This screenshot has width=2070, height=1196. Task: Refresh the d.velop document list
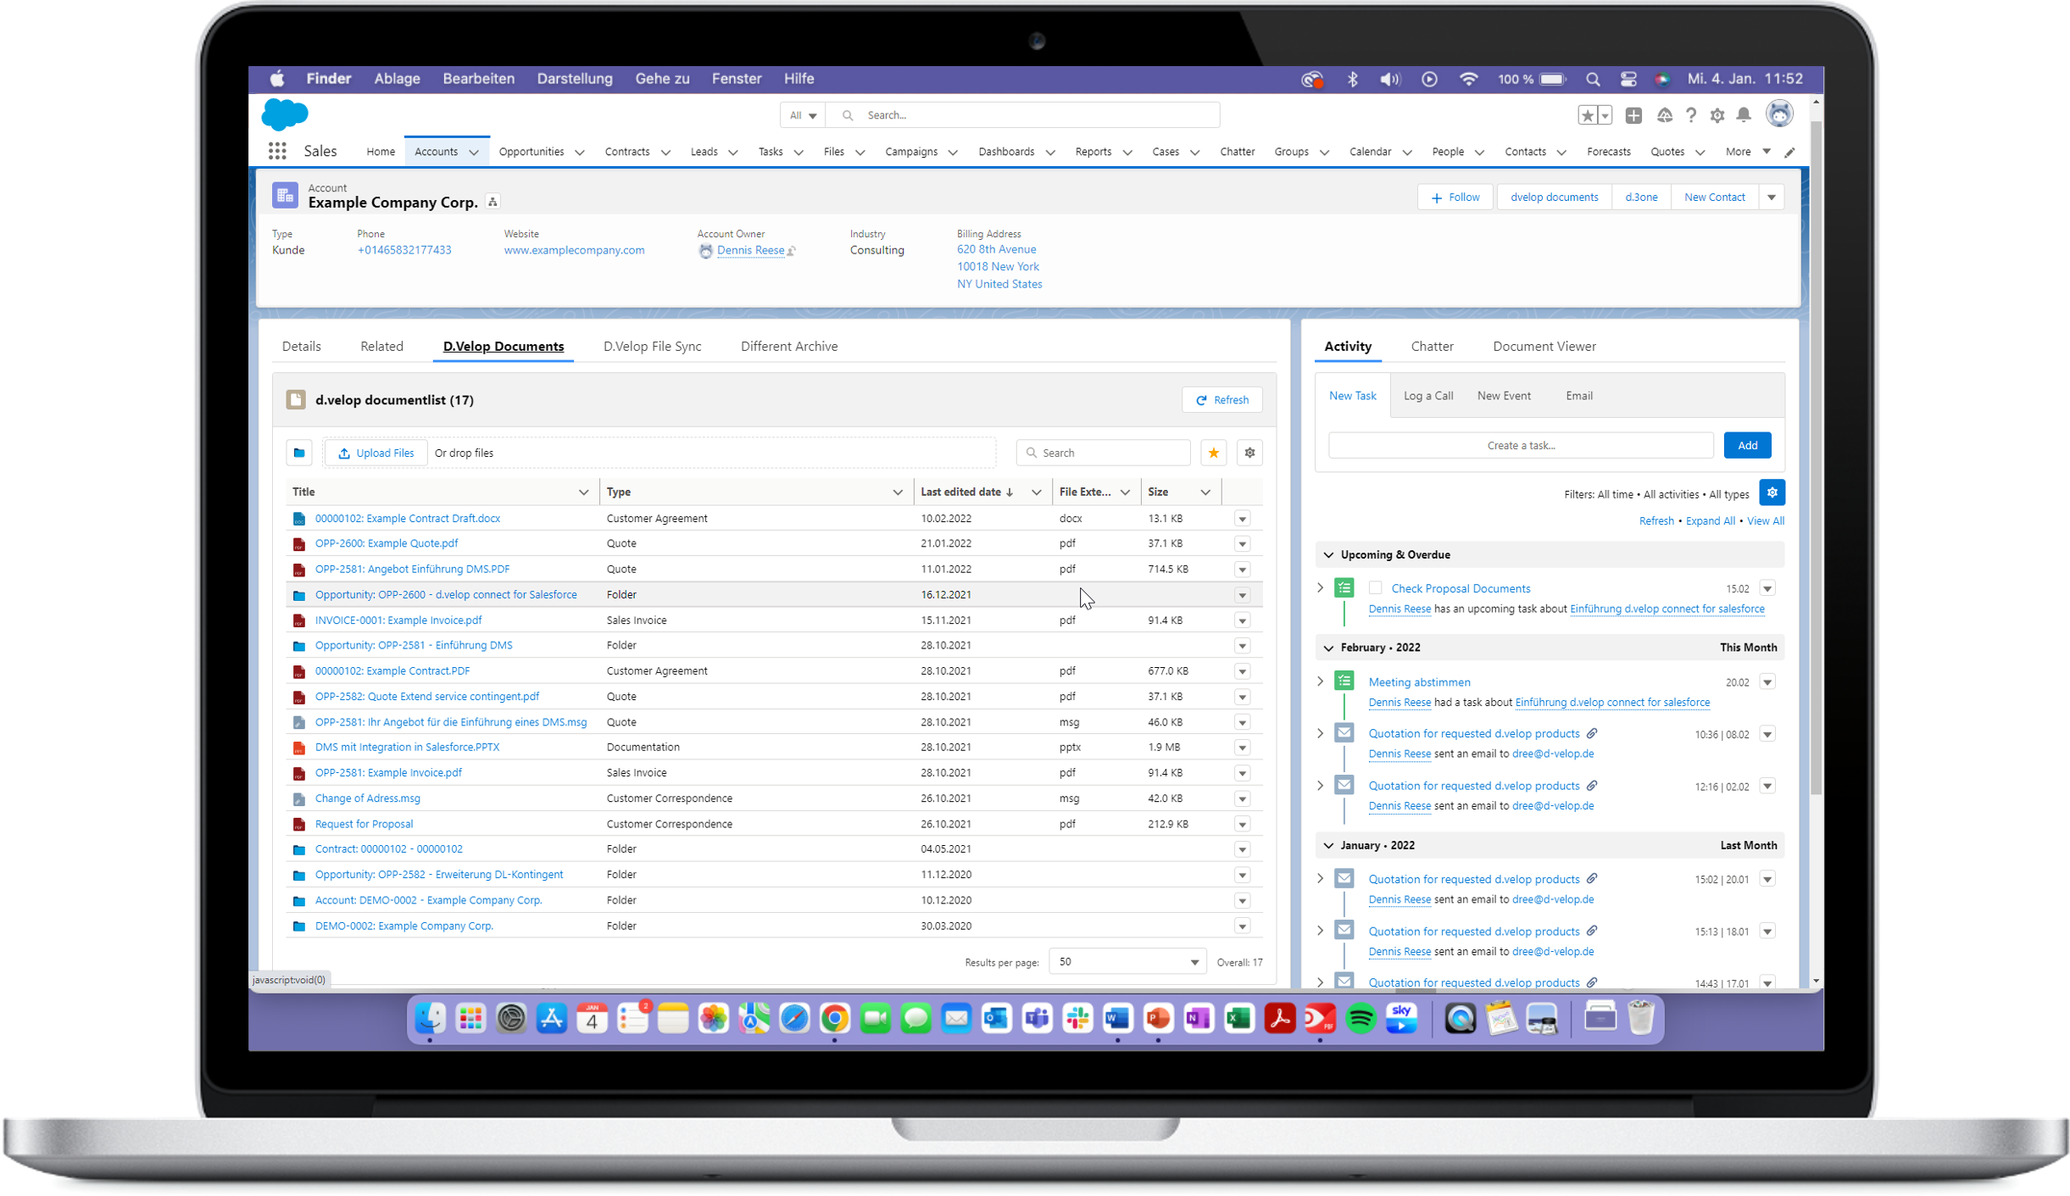[1221, 400]
